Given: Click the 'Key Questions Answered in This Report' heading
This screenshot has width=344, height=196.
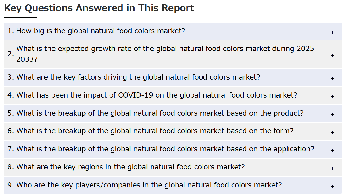Looking at the screenshot, I should (x=99, y=8).
